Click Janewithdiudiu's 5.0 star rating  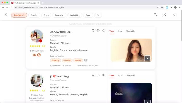37,46
